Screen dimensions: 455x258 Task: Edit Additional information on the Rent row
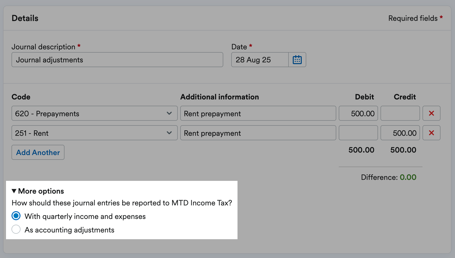(258, 133)
